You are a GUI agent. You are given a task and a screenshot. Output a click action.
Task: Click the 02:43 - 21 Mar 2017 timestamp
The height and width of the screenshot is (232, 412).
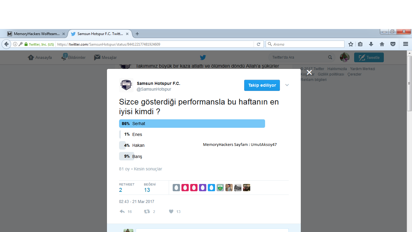[x=137, y=201]
